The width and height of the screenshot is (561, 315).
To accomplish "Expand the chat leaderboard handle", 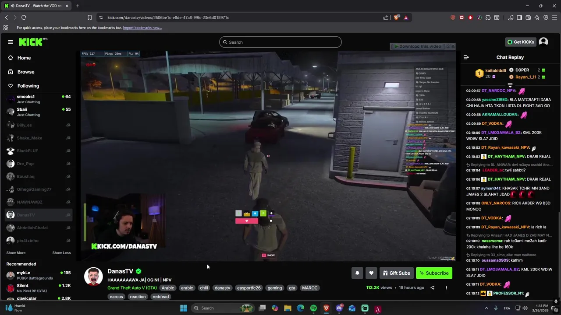I will 510,85.
